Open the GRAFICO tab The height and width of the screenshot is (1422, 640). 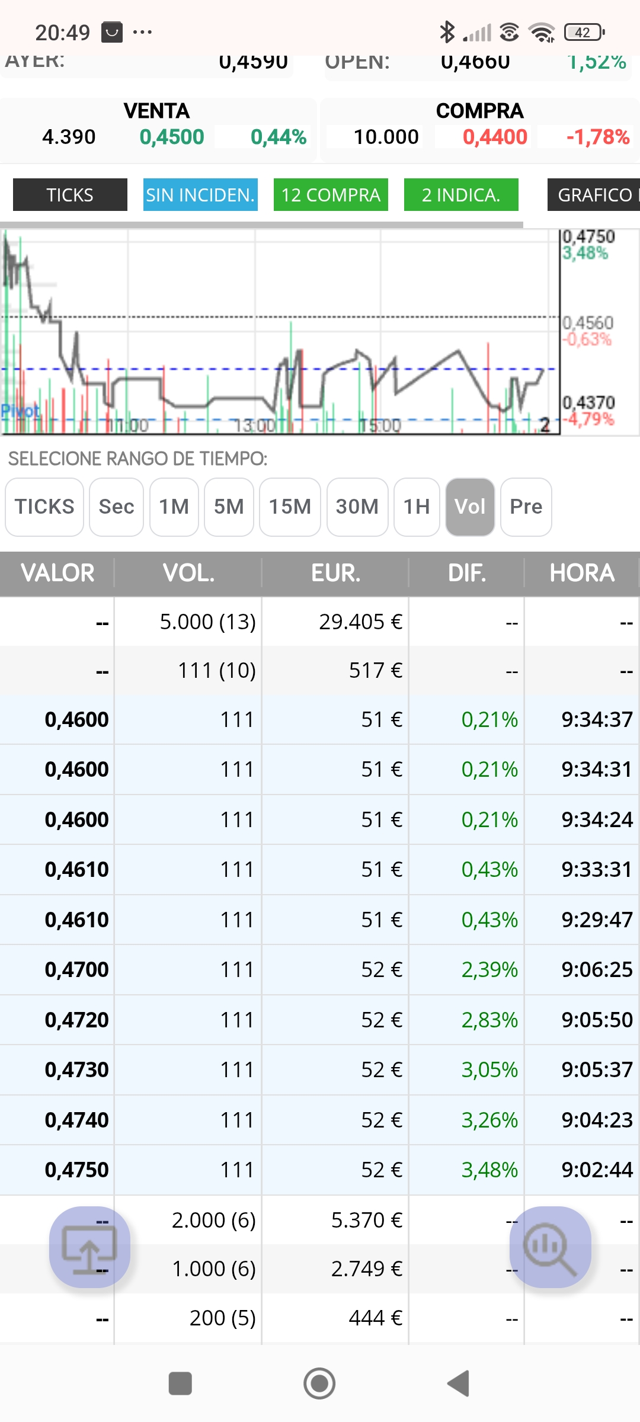(594, 194)
